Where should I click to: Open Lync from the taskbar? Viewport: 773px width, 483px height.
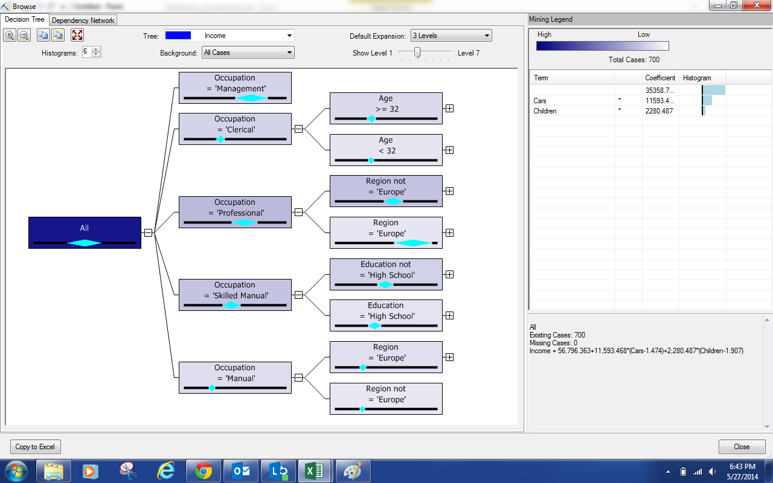coord(278,471)
